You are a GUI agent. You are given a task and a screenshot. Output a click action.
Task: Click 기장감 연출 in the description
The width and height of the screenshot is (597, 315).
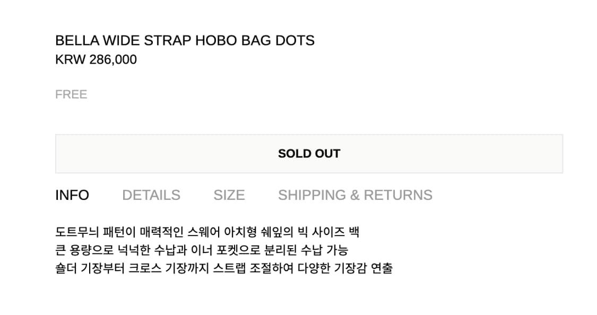pyautogui.click(x=363, y=268)
